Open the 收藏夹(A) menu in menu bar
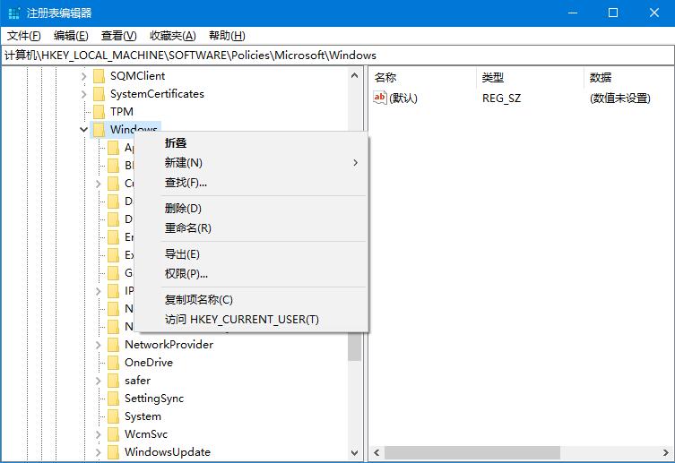675x463 pixels. 172,36
